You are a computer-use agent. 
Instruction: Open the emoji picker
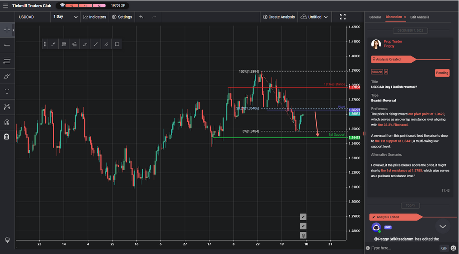coord(454,248)
